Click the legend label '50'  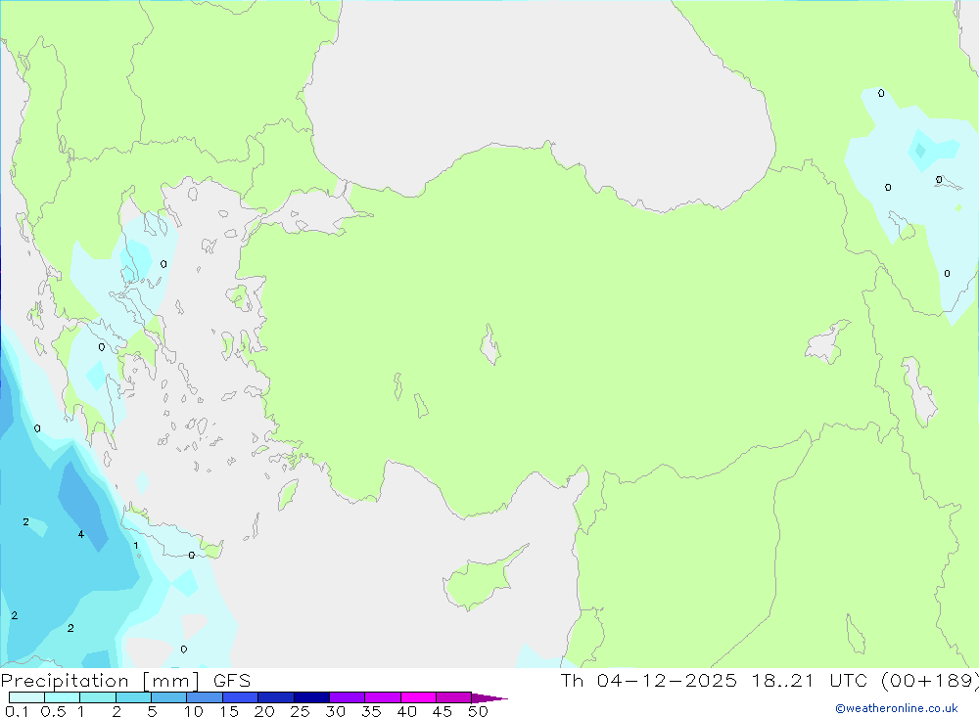(478, 711)
